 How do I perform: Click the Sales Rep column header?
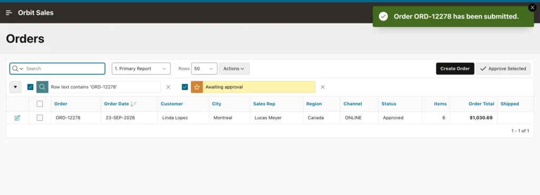pos(264,104)
